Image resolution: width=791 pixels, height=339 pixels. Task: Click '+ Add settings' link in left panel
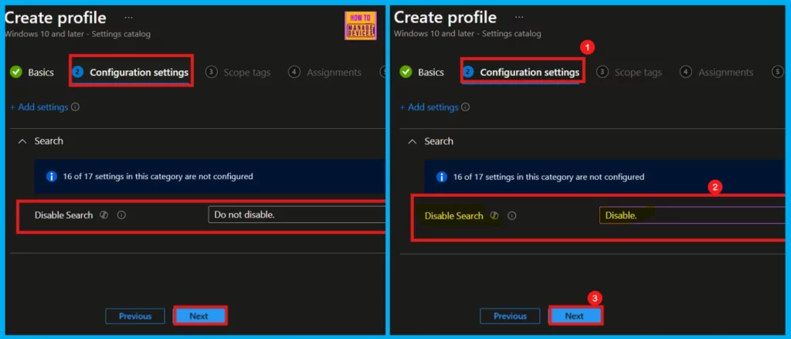39,107
